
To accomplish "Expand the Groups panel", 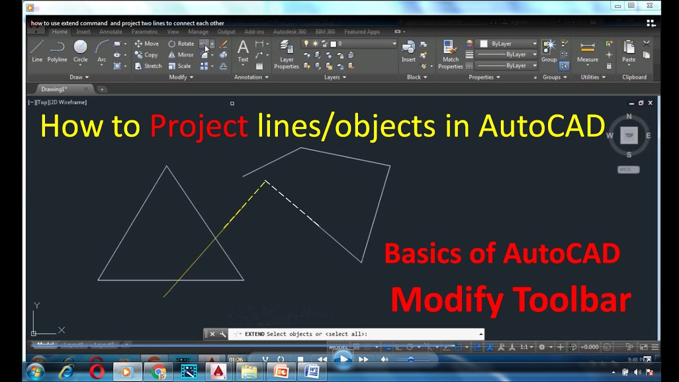I will 554,77.
